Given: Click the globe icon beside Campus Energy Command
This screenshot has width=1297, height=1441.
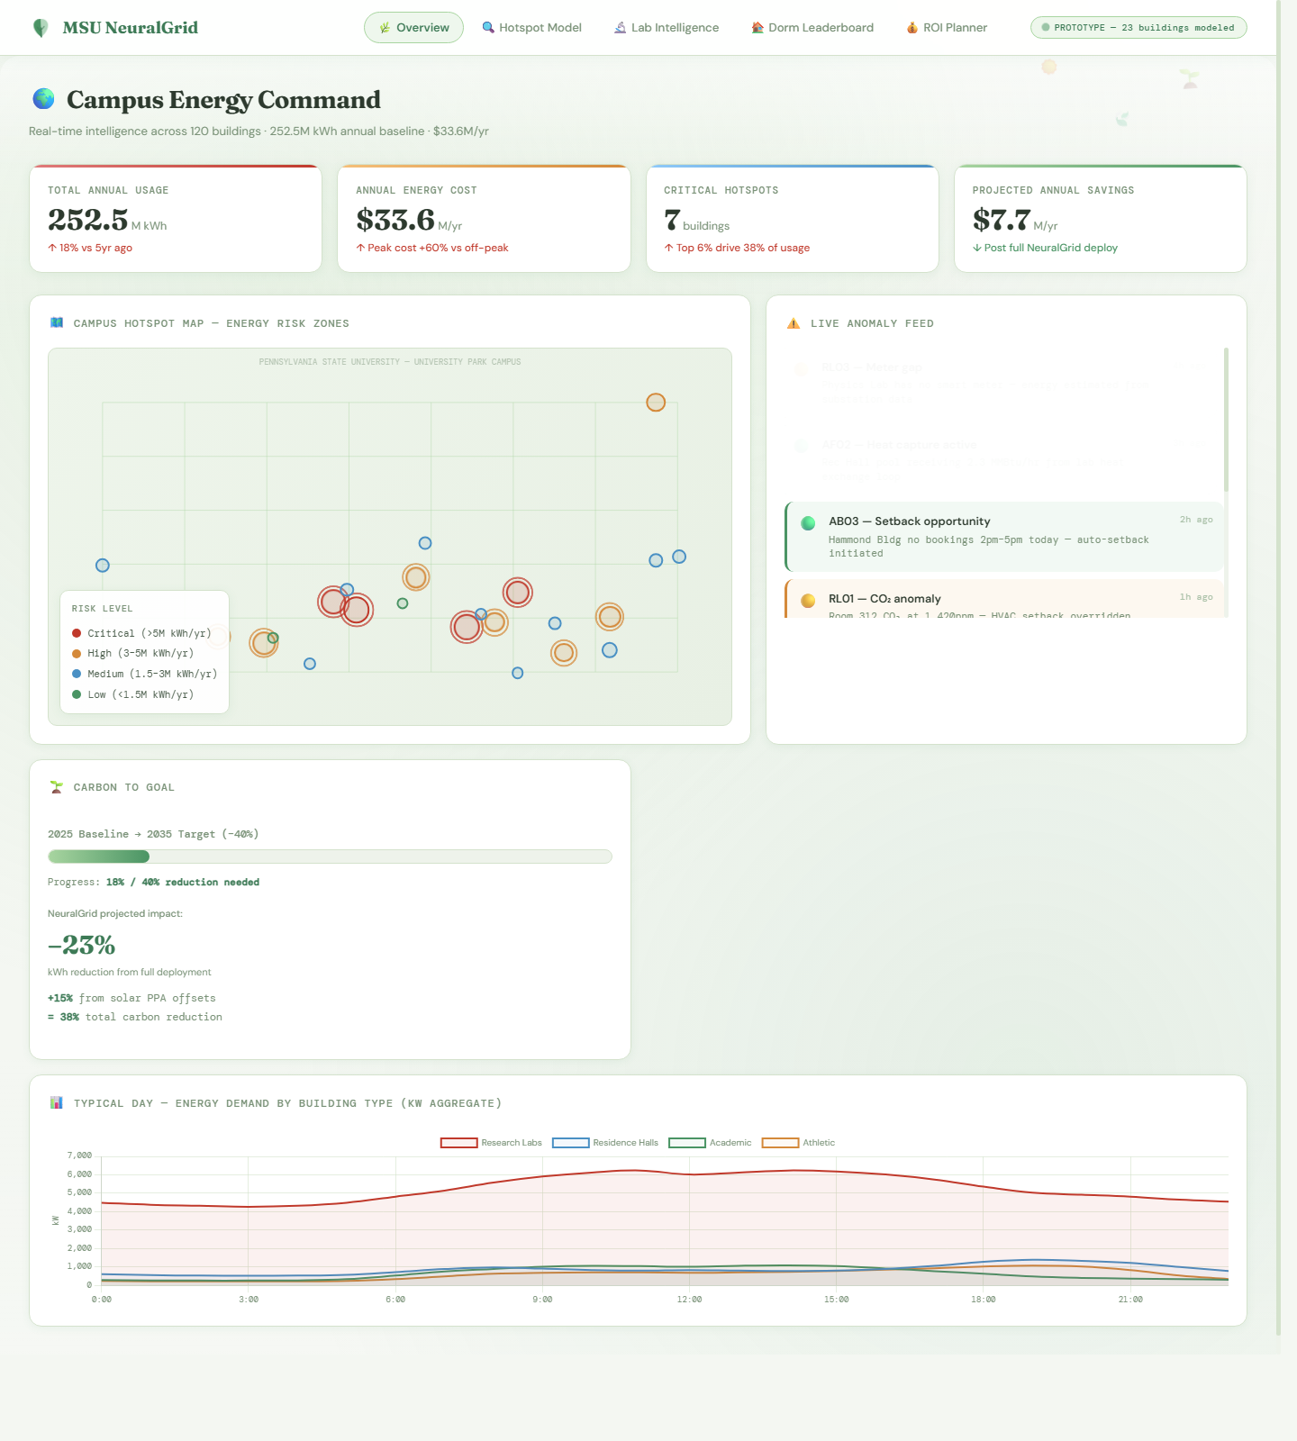Looking at the screenshot, I should pos(43,98).
